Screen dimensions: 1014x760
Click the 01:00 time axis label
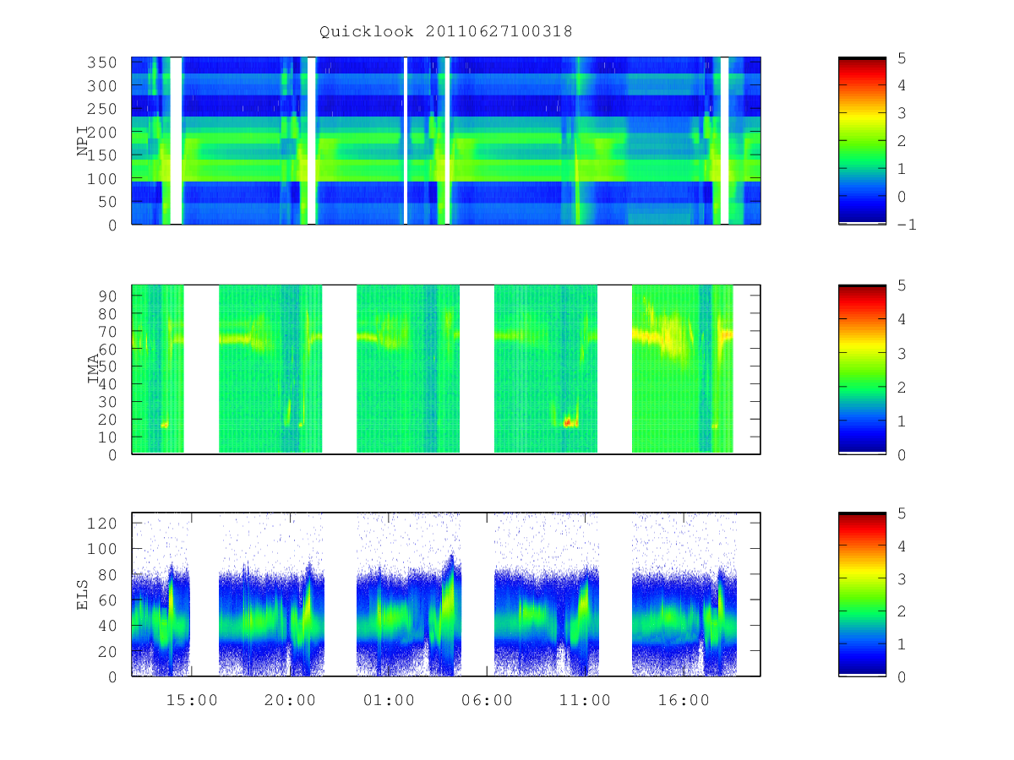coord(389,701)
